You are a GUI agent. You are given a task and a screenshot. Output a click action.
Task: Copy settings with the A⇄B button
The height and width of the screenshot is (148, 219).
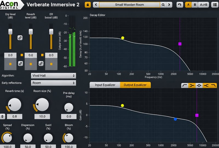203,5
